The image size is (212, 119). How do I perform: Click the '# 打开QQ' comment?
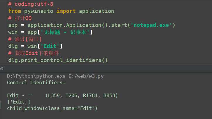20,18
